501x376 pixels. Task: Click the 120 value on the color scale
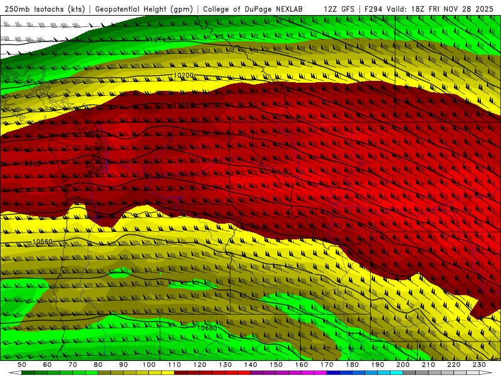[200, 365]
